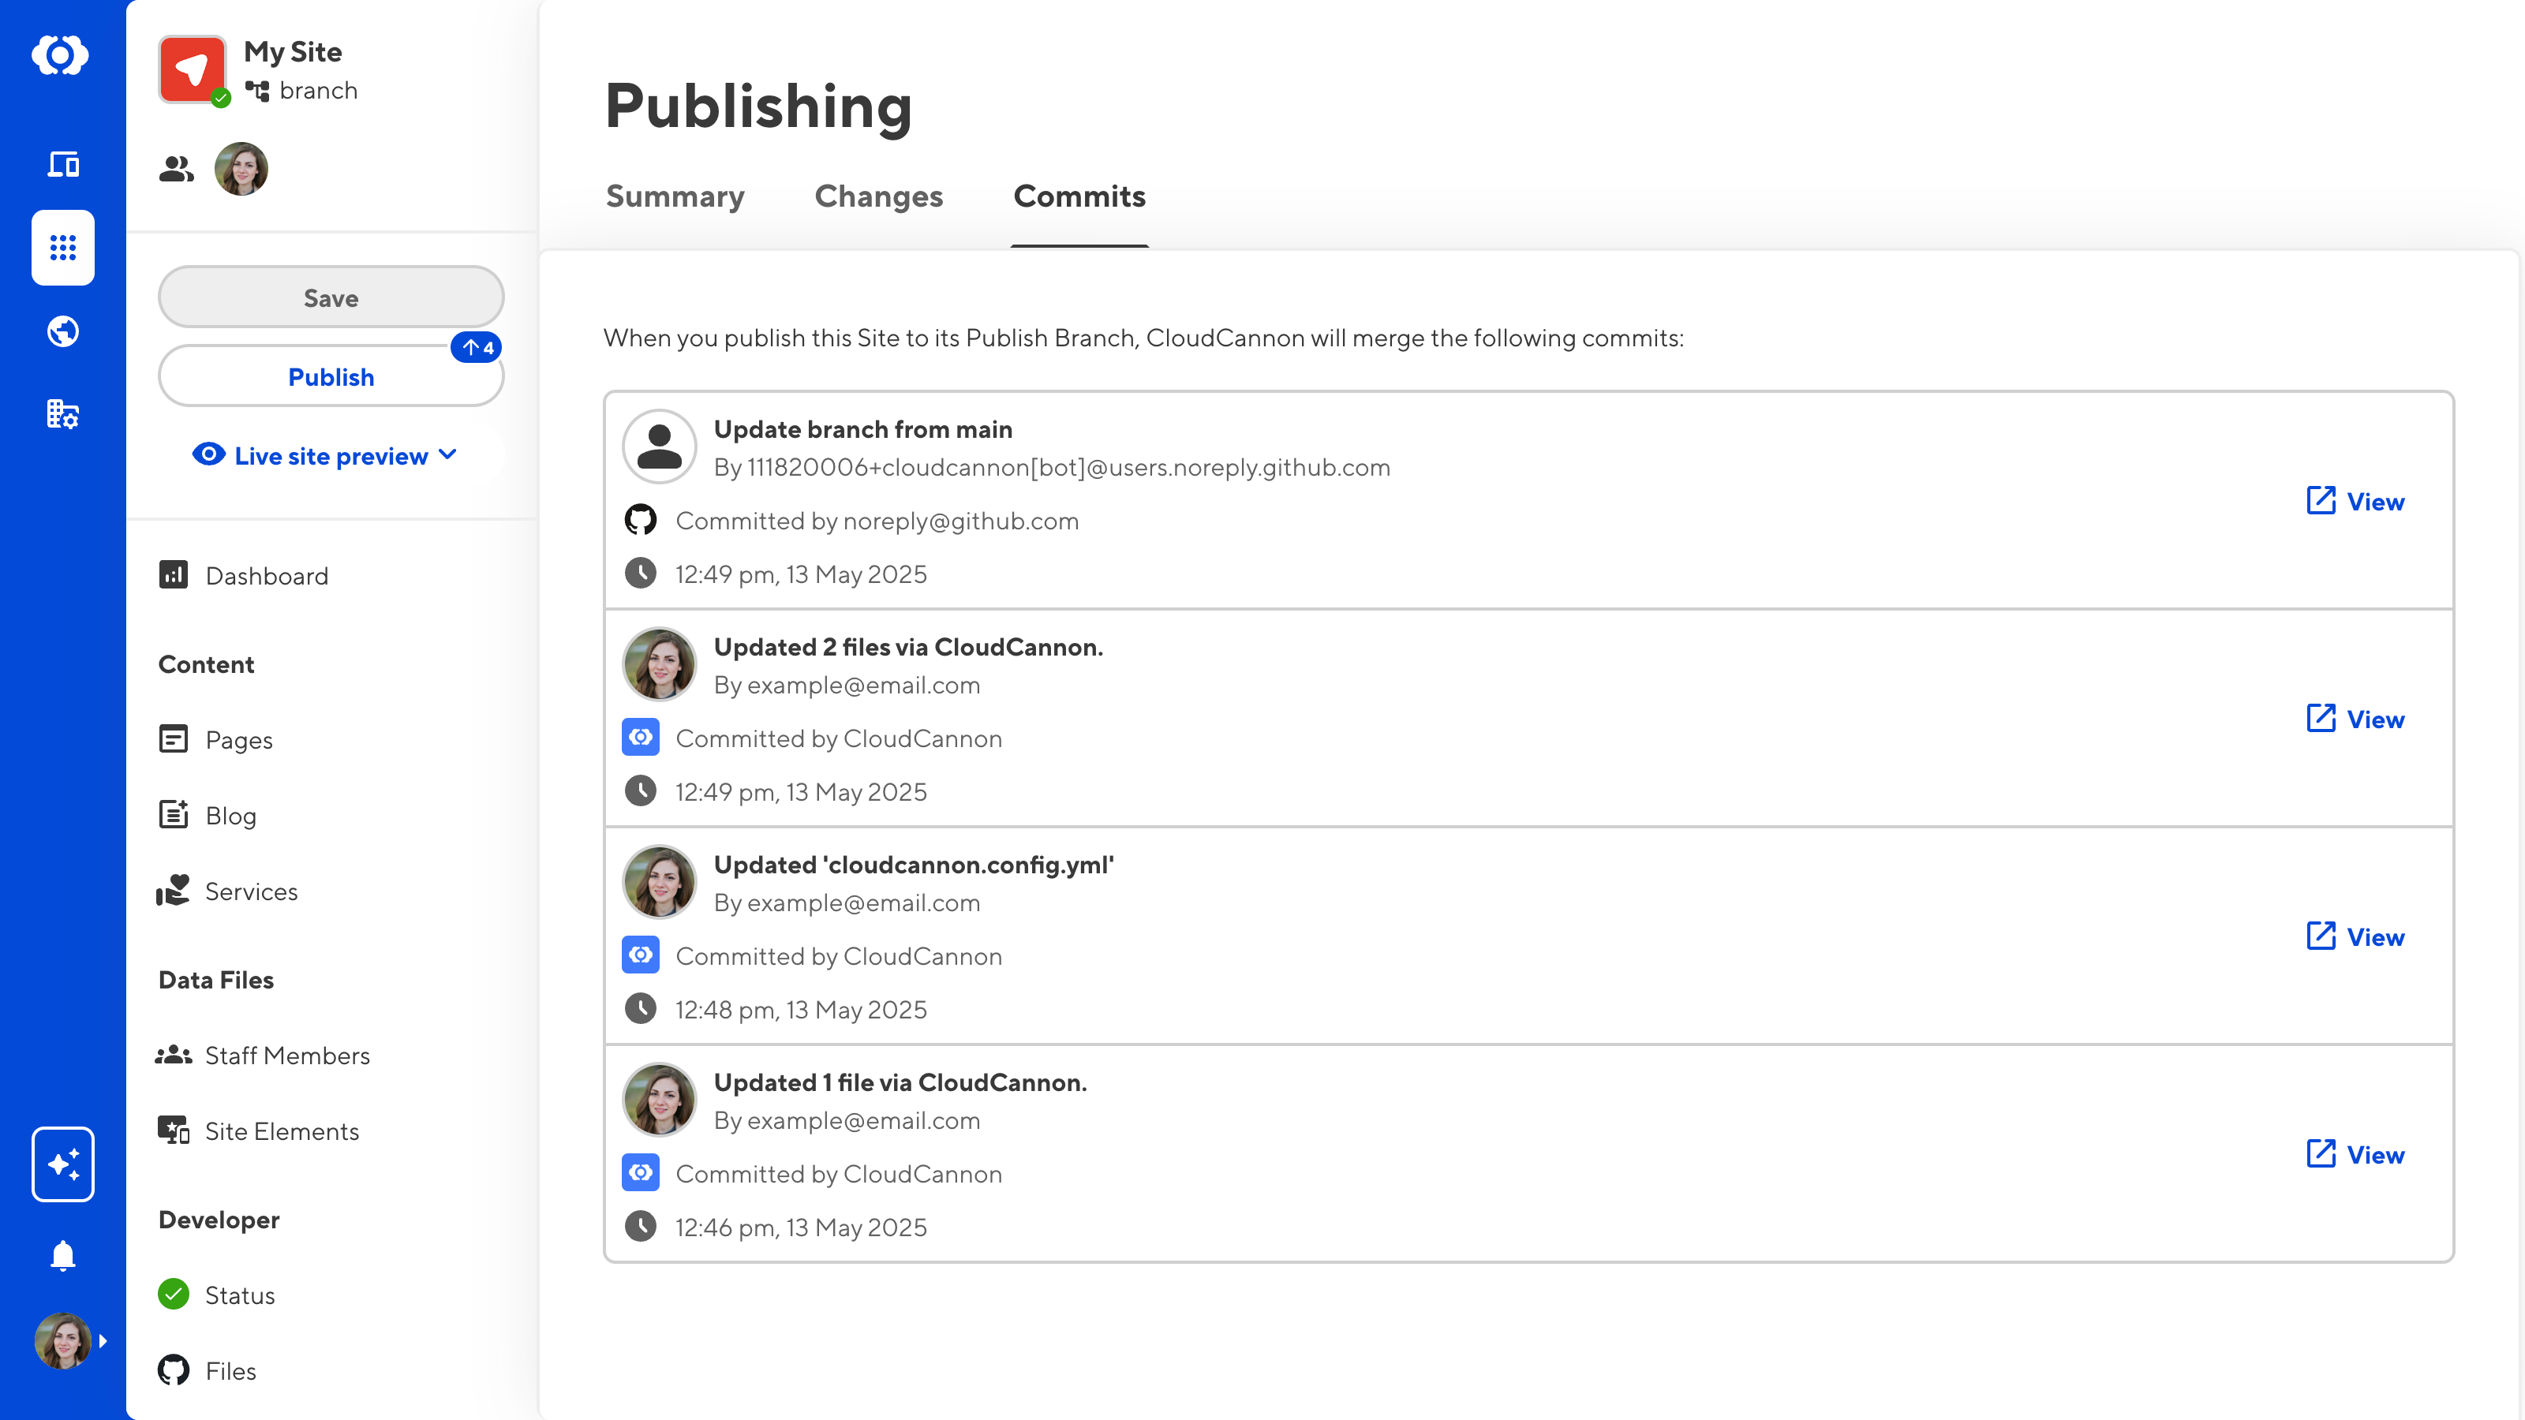2525x1420 pixels.
Task: Open the notifications bell
Action: [x=63, y=1255]
